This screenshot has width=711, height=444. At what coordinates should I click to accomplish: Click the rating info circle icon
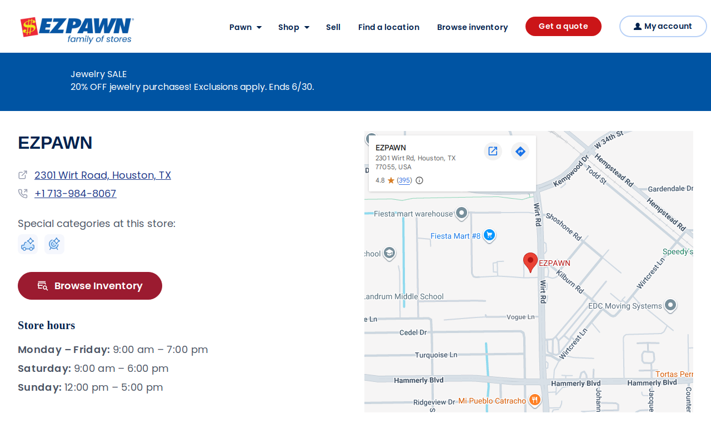point(419,180)
